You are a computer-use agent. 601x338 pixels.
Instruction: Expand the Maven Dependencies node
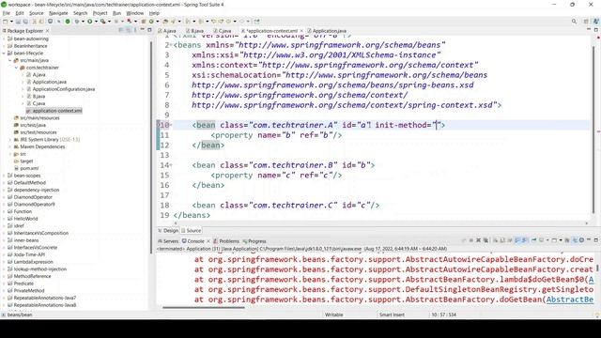tap(10, 146)
